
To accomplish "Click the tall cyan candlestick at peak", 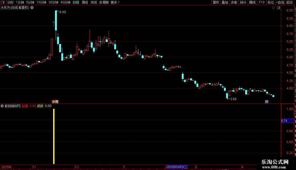I will coord(56,20).
